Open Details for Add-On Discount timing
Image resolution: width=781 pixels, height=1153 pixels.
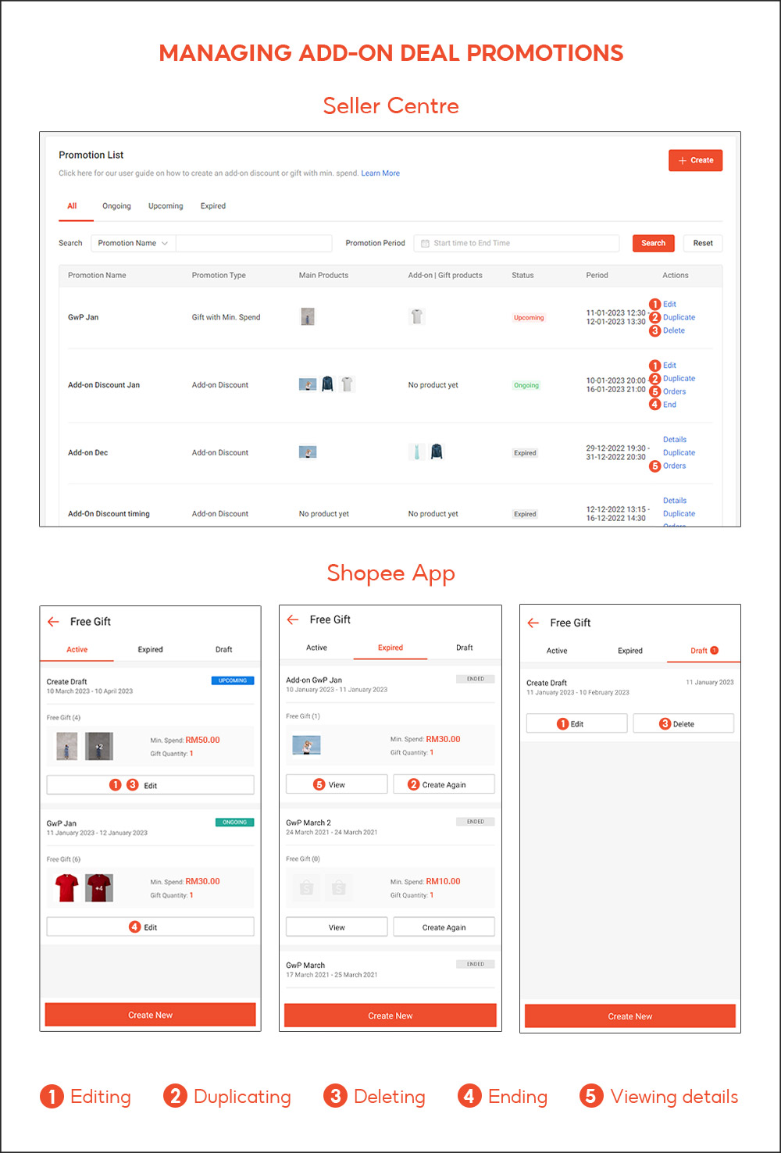pyautogui.click(x=674, y=500)
